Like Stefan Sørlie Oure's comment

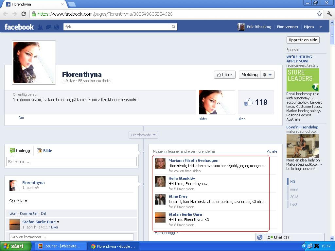[x=55, y=227]
